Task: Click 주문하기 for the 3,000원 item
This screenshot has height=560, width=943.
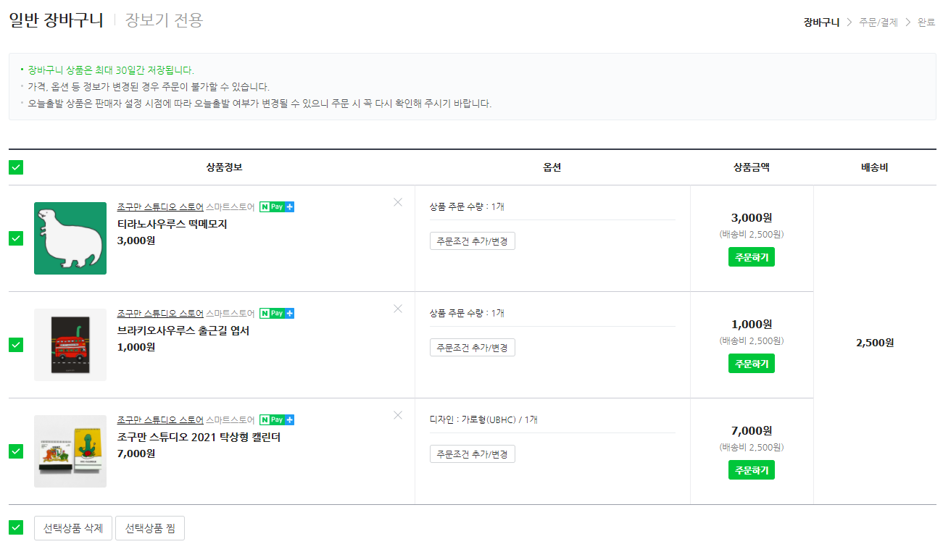Action: click(752, 257)
